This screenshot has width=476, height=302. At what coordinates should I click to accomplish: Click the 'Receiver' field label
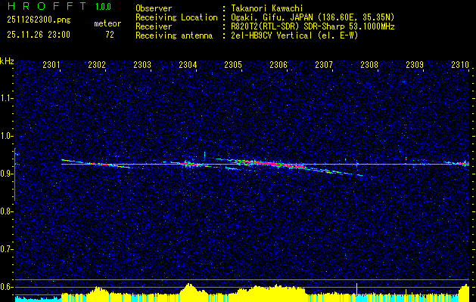pos(154,26)
